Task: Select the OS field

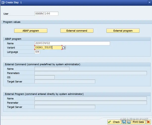Action: 45,77
